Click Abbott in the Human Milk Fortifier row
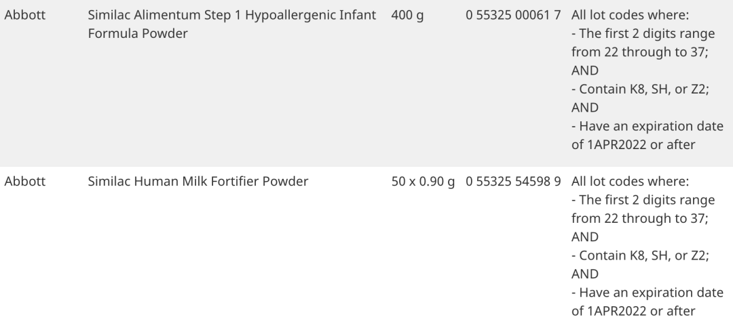The width and height of the screenshot is (733, 332). [25, 182]
